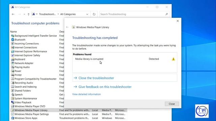This screenshot has height=121, width=216.
Task: Click Search and Indexing text
Action: [26, 87]
